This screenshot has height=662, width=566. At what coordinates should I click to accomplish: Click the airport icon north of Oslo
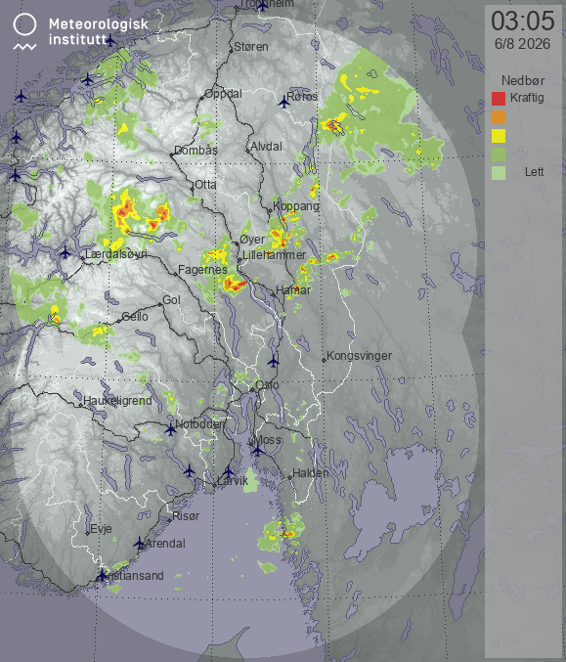pyautogui.click(x=273, y=361)
